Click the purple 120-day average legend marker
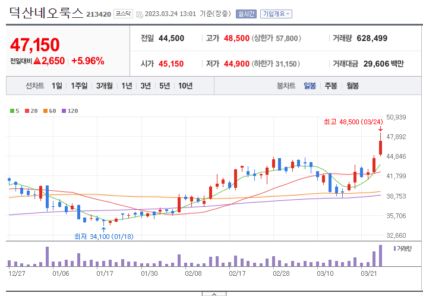The image size is (423, 296). 64,111
